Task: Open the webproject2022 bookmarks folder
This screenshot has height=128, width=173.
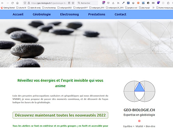Action: 64,8
